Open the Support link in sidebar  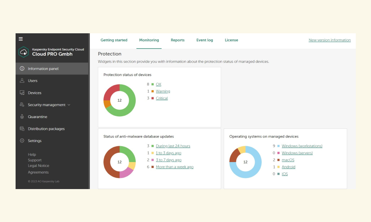pyautogui.click(x=35, y=160)
